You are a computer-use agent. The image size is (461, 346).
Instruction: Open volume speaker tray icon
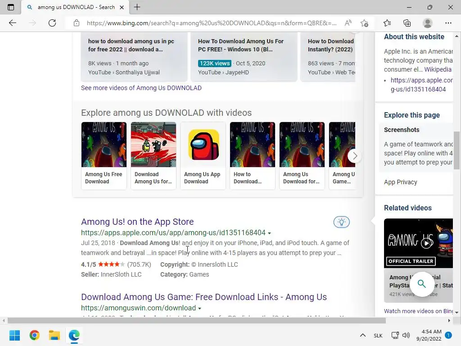click(x=406, y=335)
